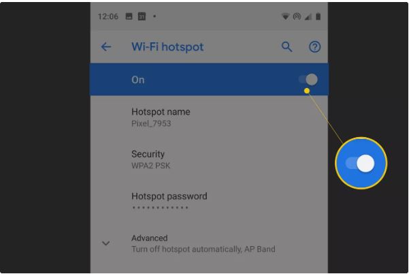Tap the back arrow icon

point(106,47)
